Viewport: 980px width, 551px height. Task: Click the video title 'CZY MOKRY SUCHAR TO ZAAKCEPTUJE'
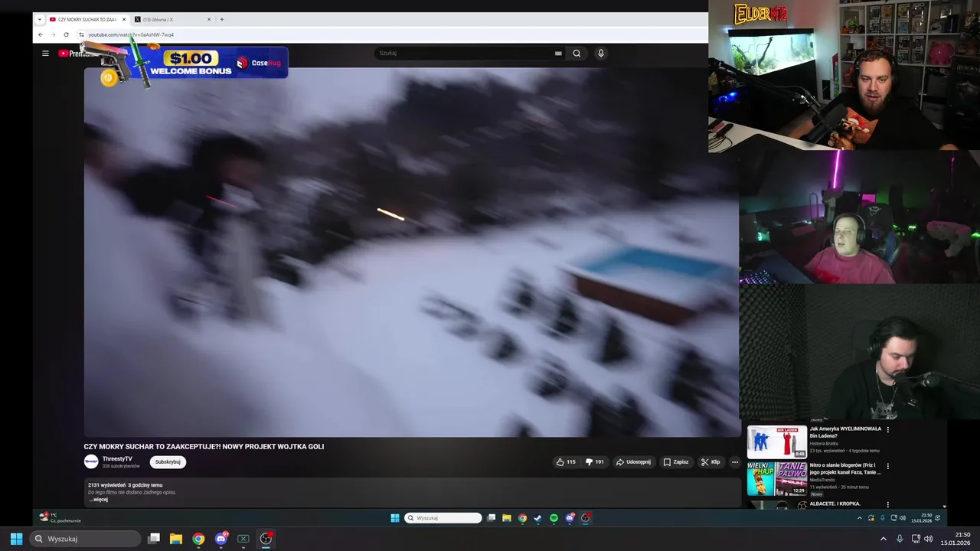[x=204, y=447]
